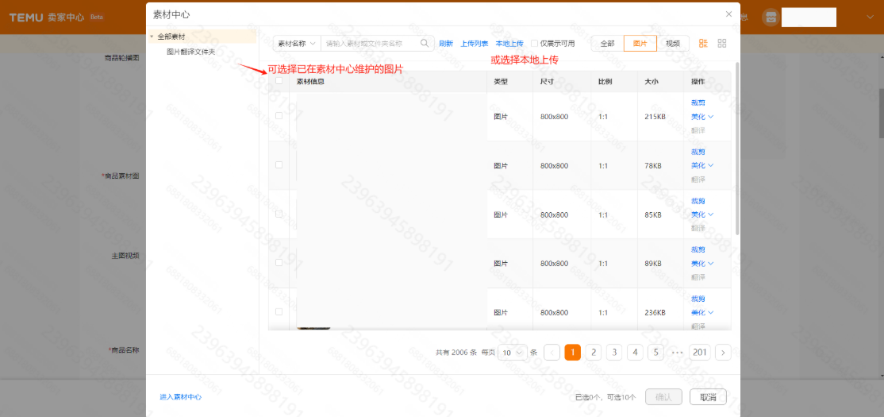
Task: Click current page 1 button
Action: (x=572, y=352)
